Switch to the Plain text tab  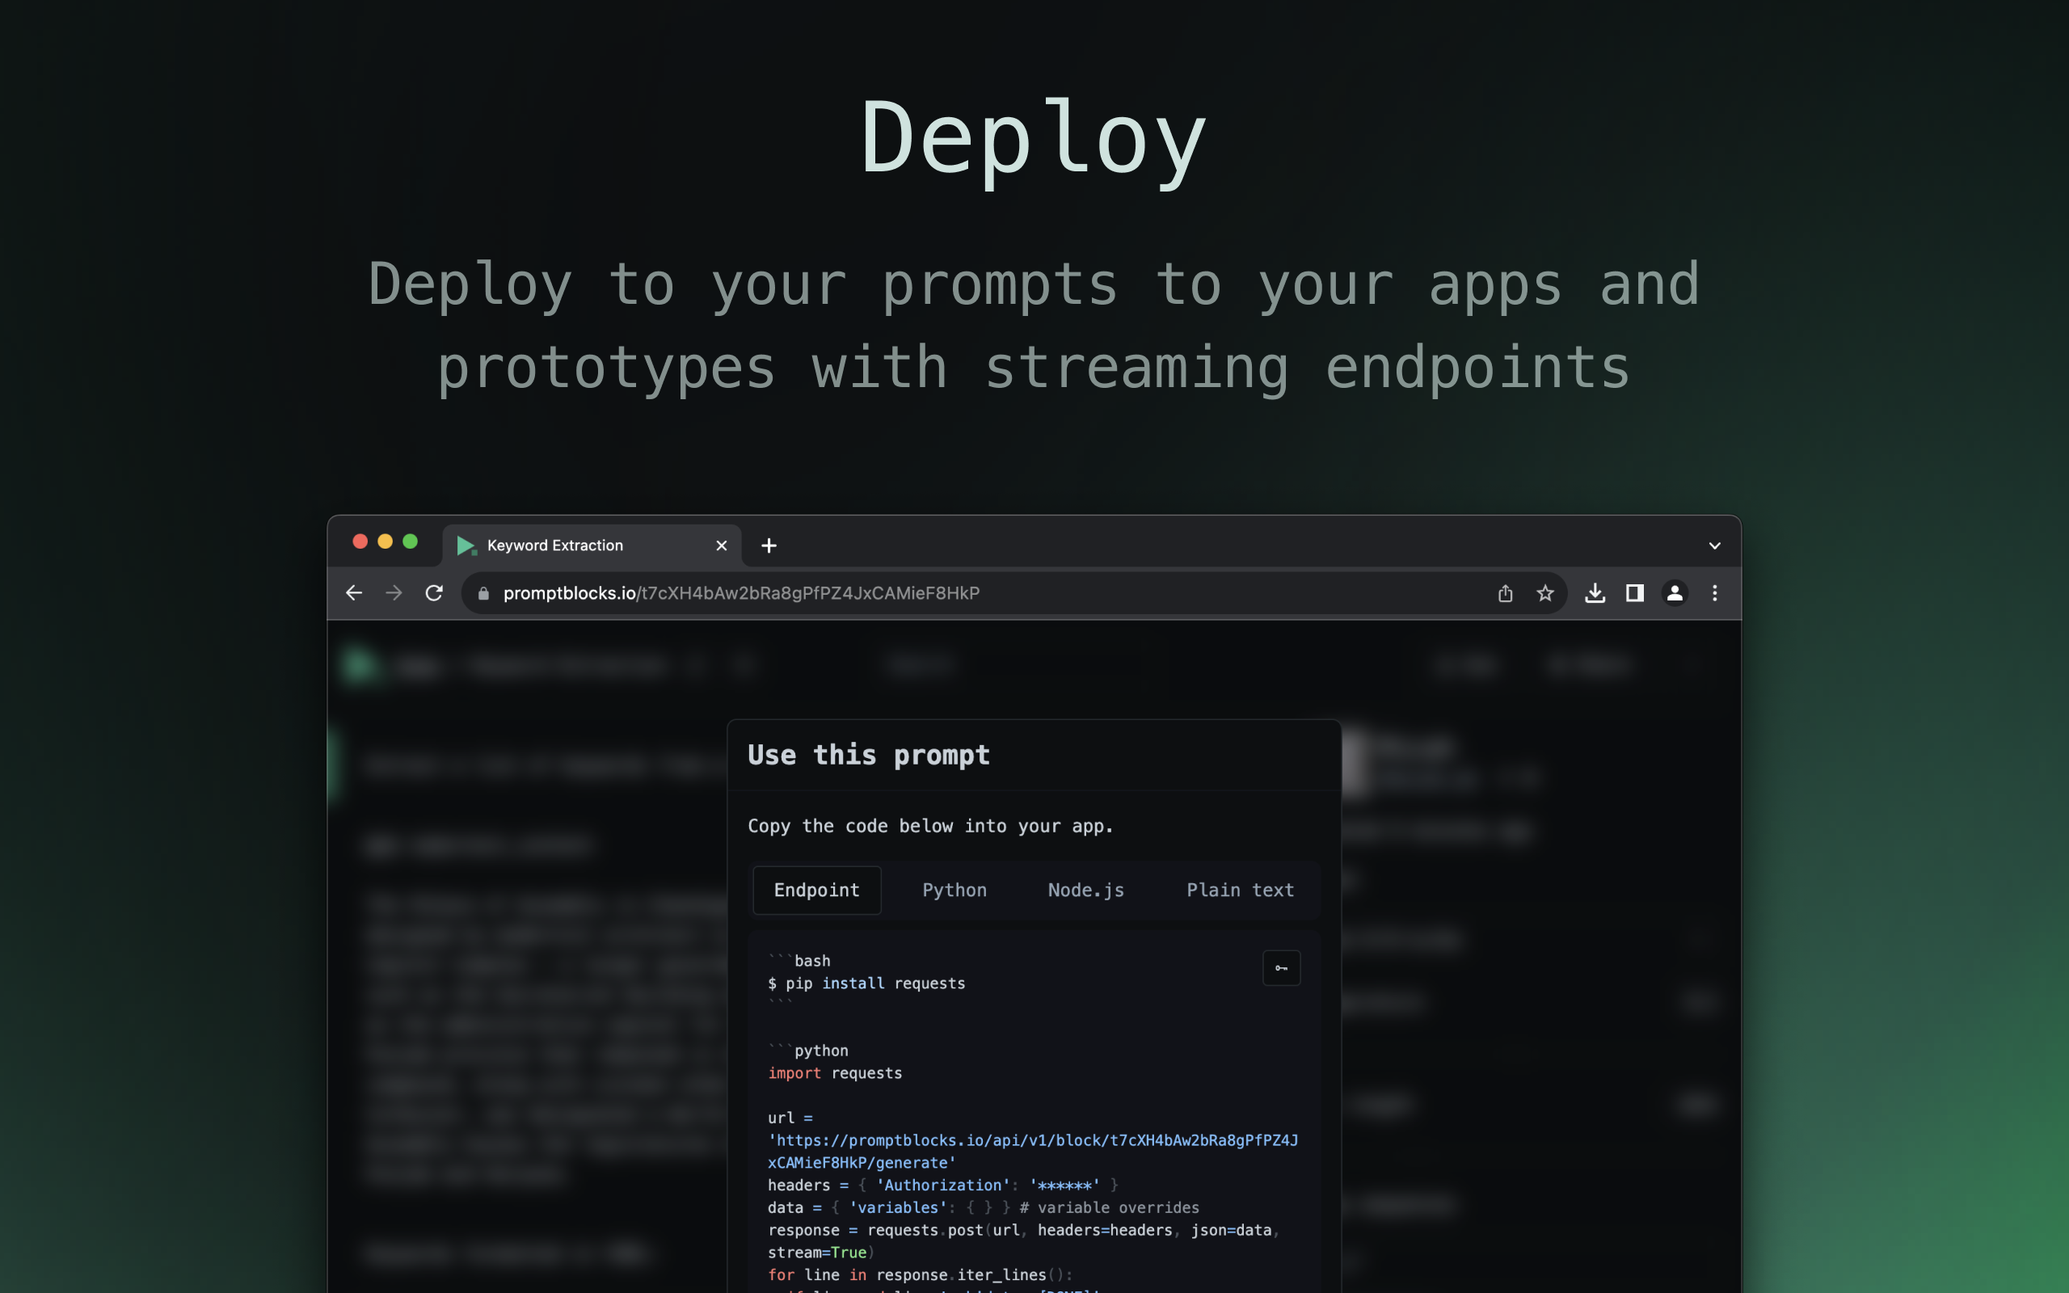pyautogui.click(x=1240, y=891)
